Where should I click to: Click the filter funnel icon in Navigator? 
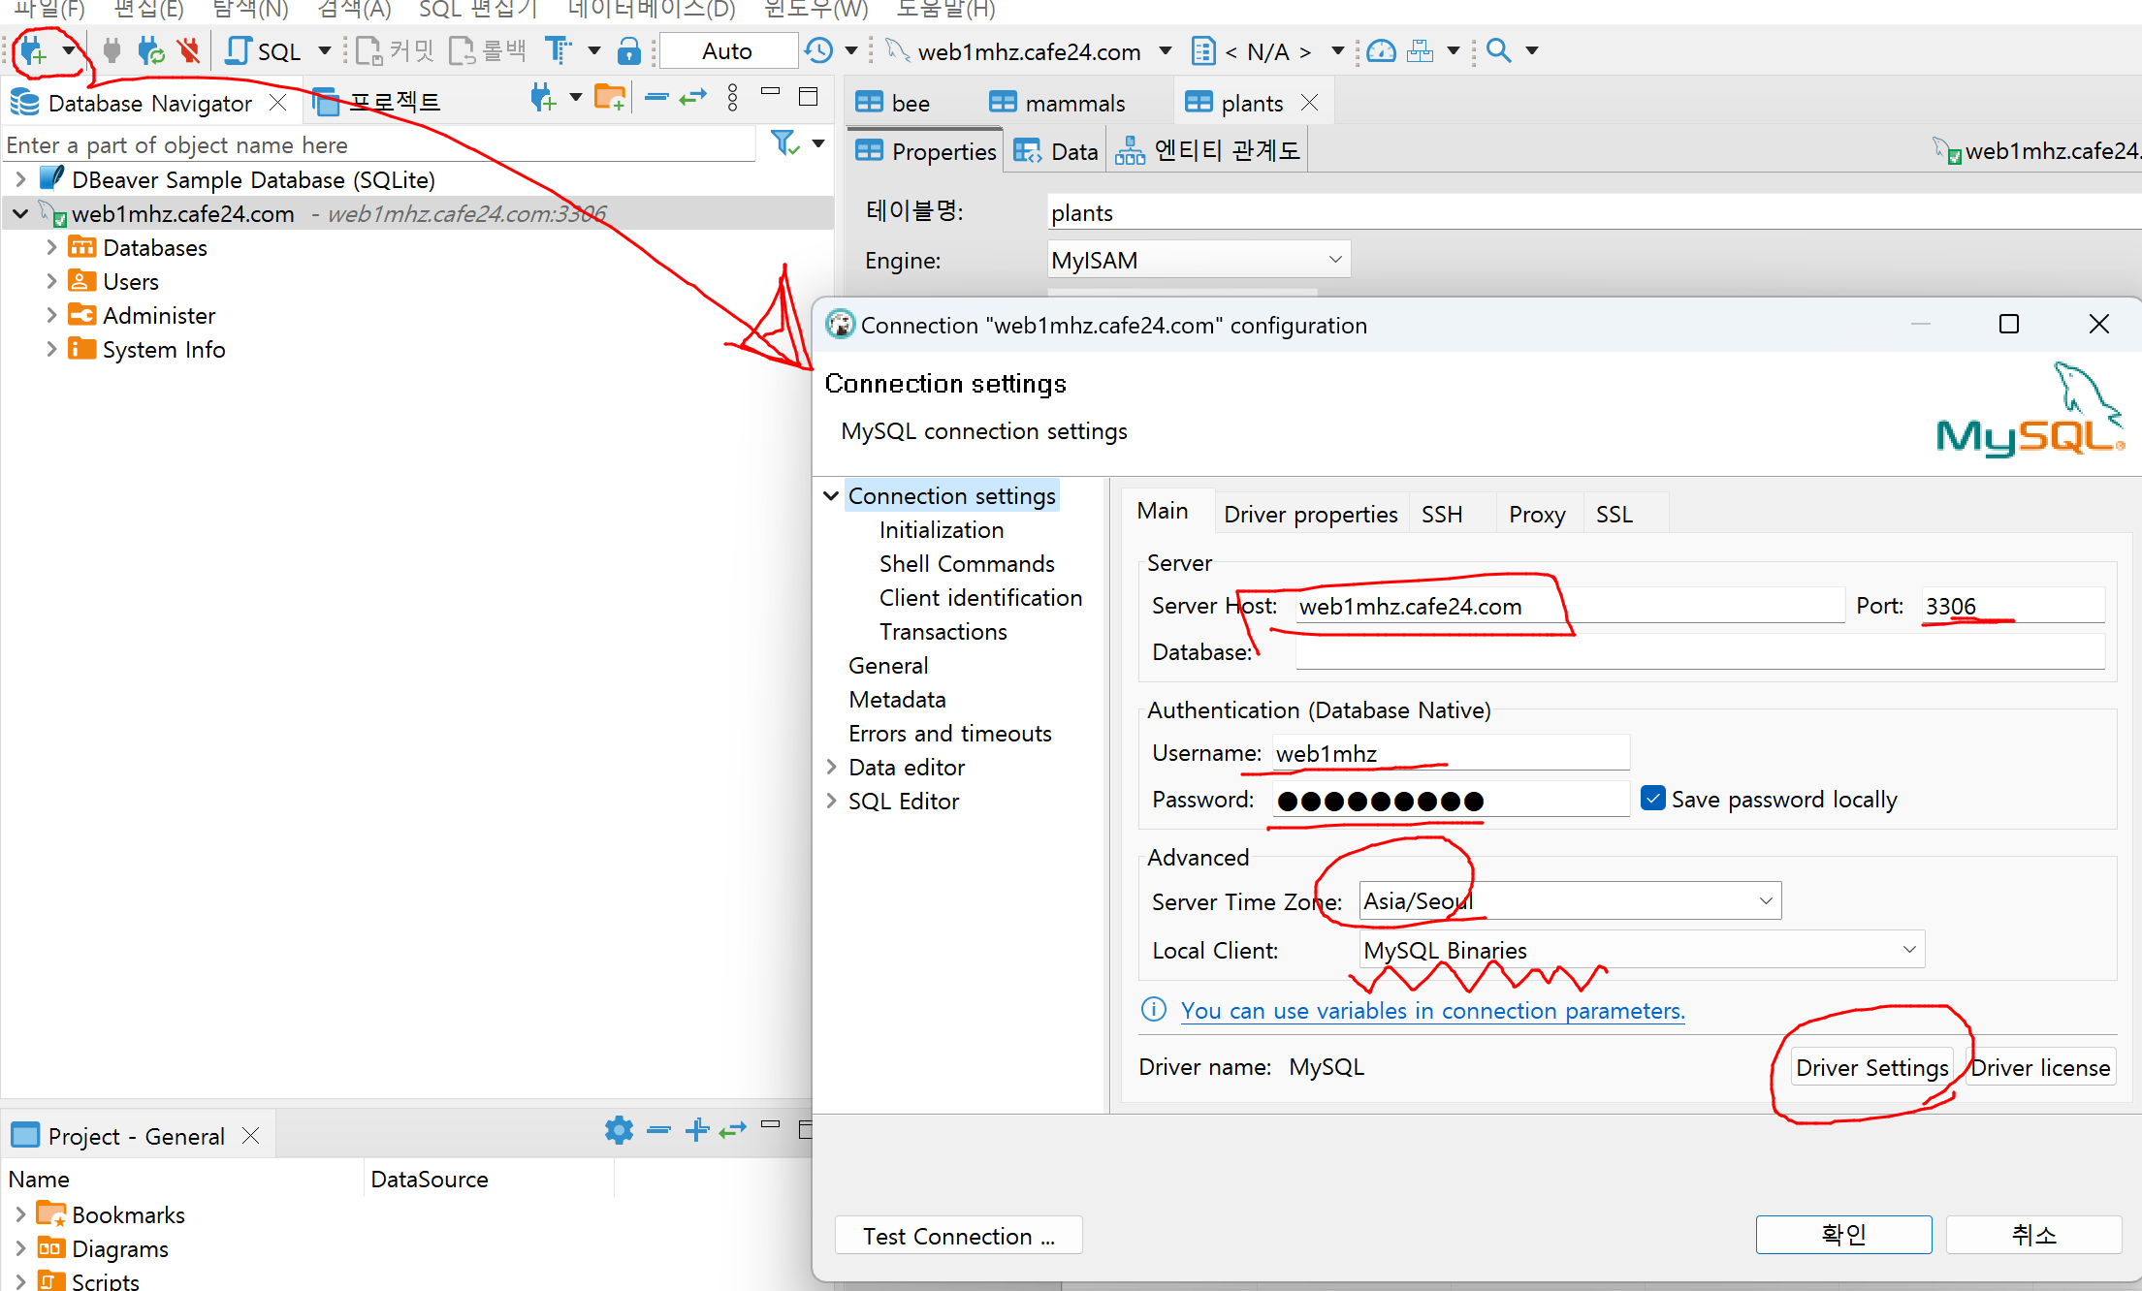tap(783, 143)
